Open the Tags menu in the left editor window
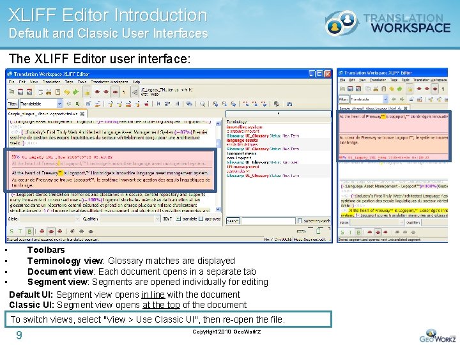Image resolution: width=460 pixels, height=345 pixels. click(69, 82)
